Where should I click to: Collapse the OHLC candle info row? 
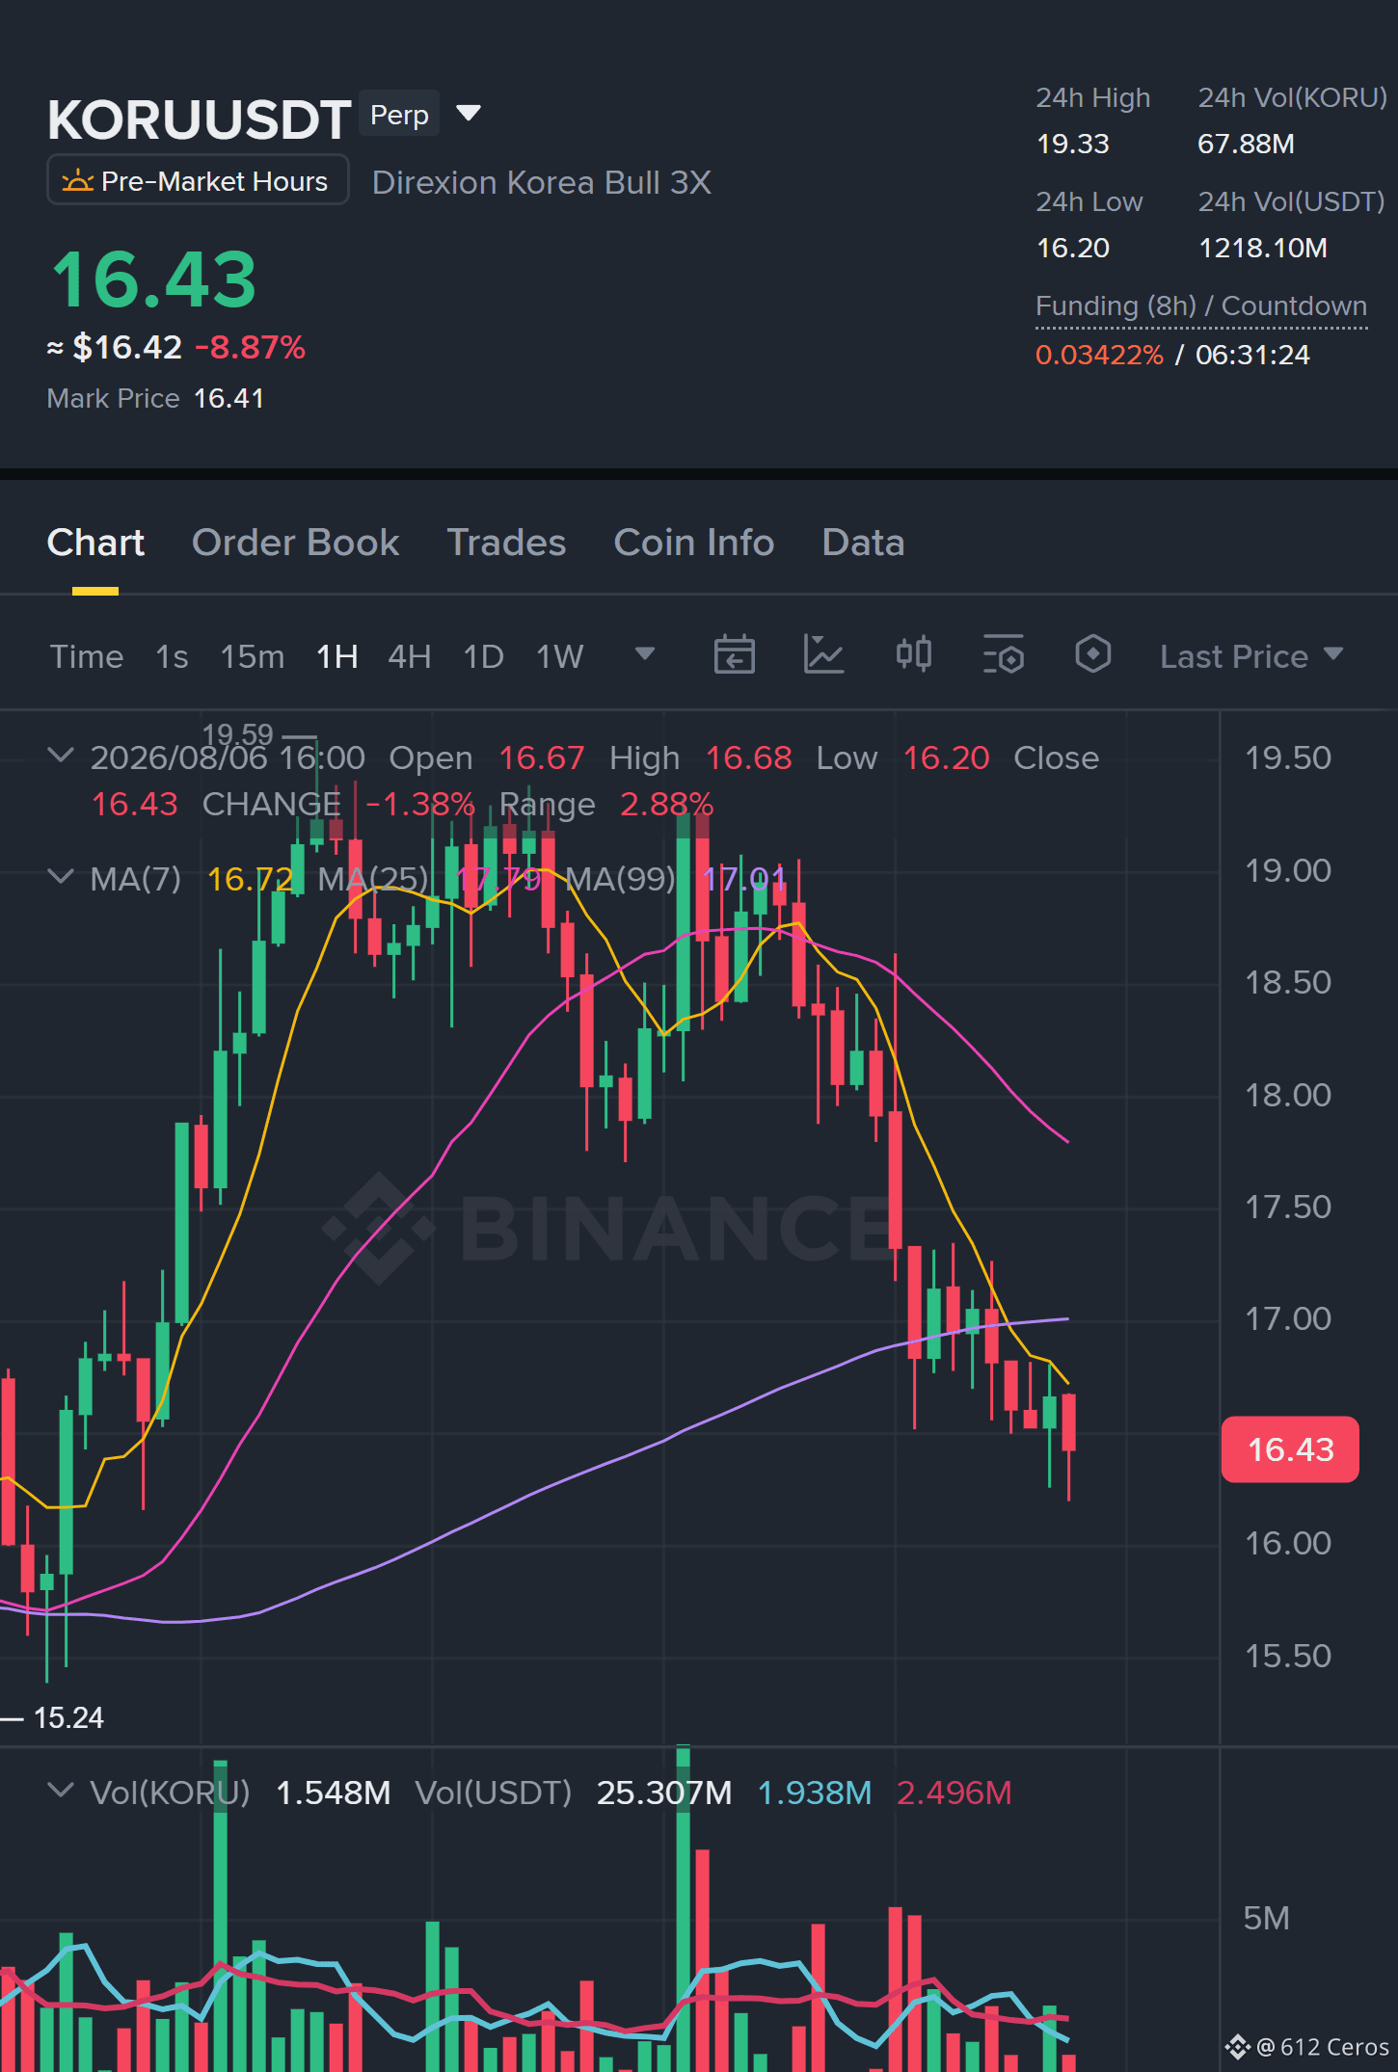point(61,756)
